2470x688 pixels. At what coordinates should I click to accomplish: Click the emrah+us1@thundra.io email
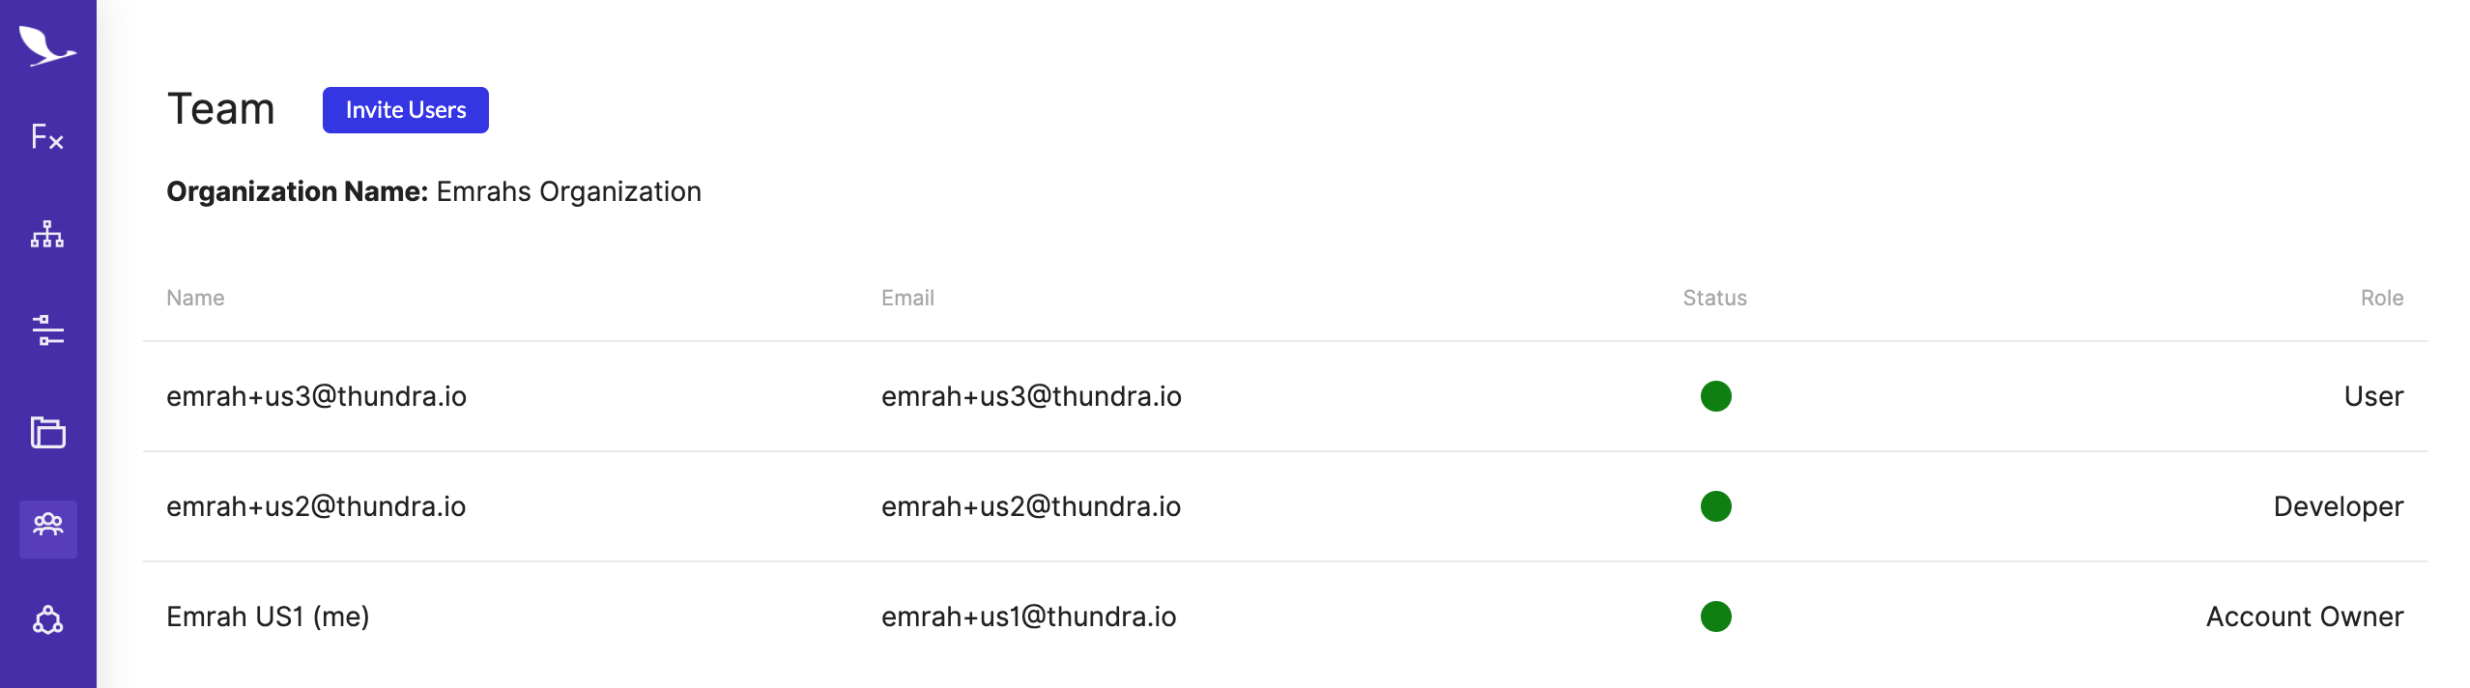coord(1028,616)
